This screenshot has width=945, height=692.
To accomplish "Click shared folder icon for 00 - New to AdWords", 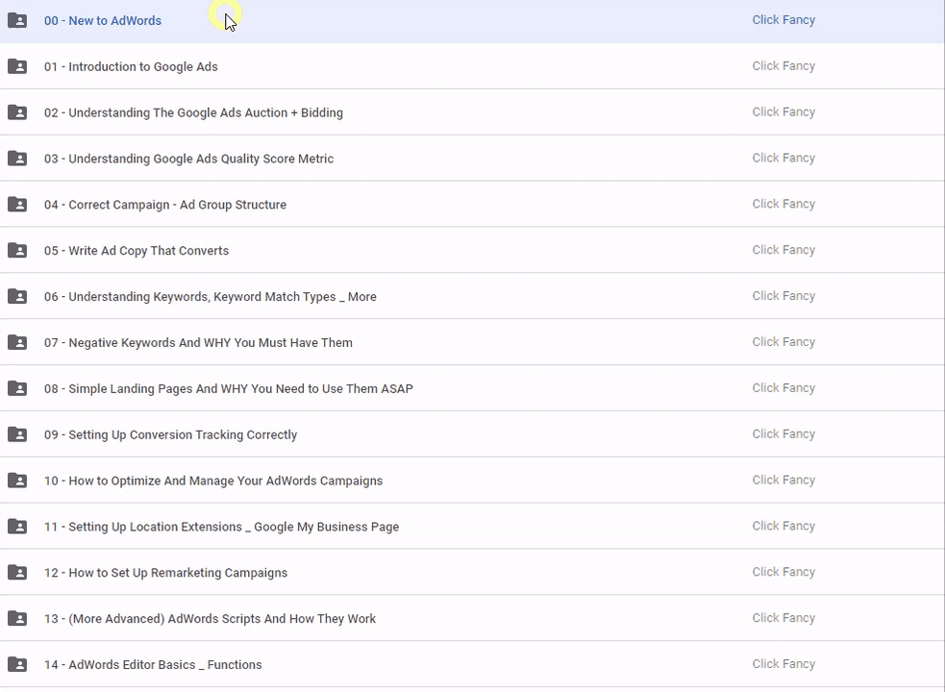I will (17, 20).
